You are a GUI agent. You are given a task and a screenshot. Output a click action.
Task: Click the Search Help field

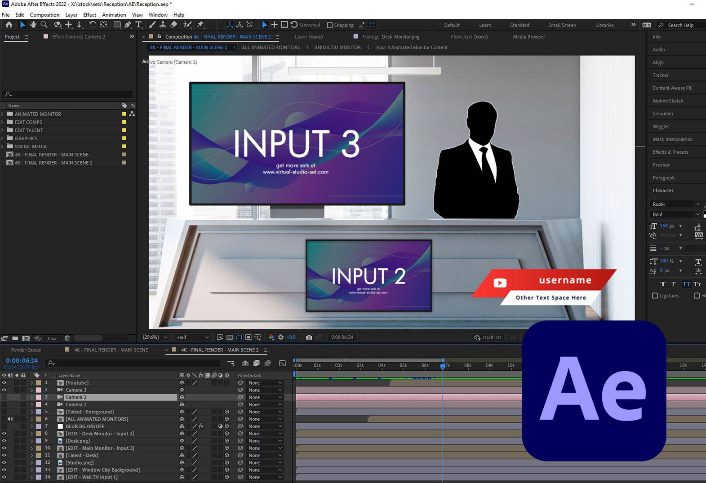tap(681, 25)
